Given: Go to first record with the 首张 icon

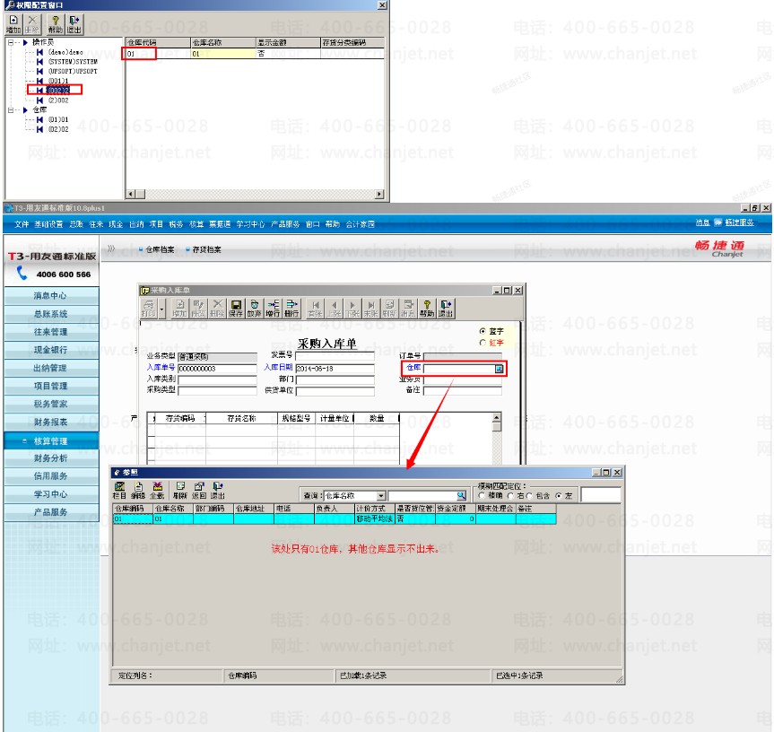Looking at the screenshot, I should click(x=316, y=308).
